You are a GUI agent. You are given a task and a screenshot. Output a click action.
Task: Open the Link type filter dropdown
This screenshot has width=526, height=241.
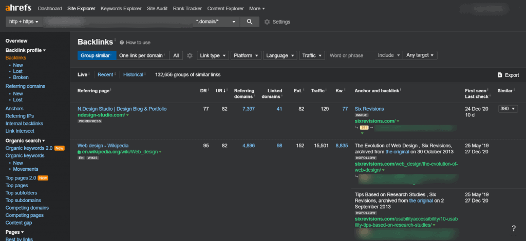pos(213,55)
